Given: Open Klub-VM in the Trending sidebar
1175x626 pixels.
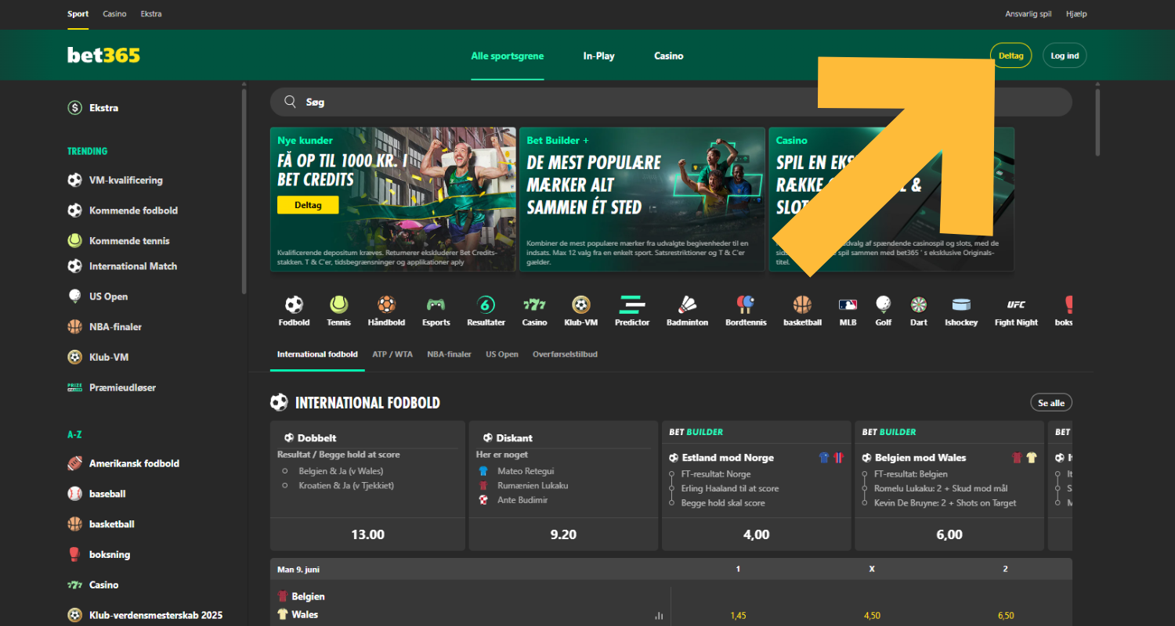Looking at the screenshot, I should tap(98, 358).
